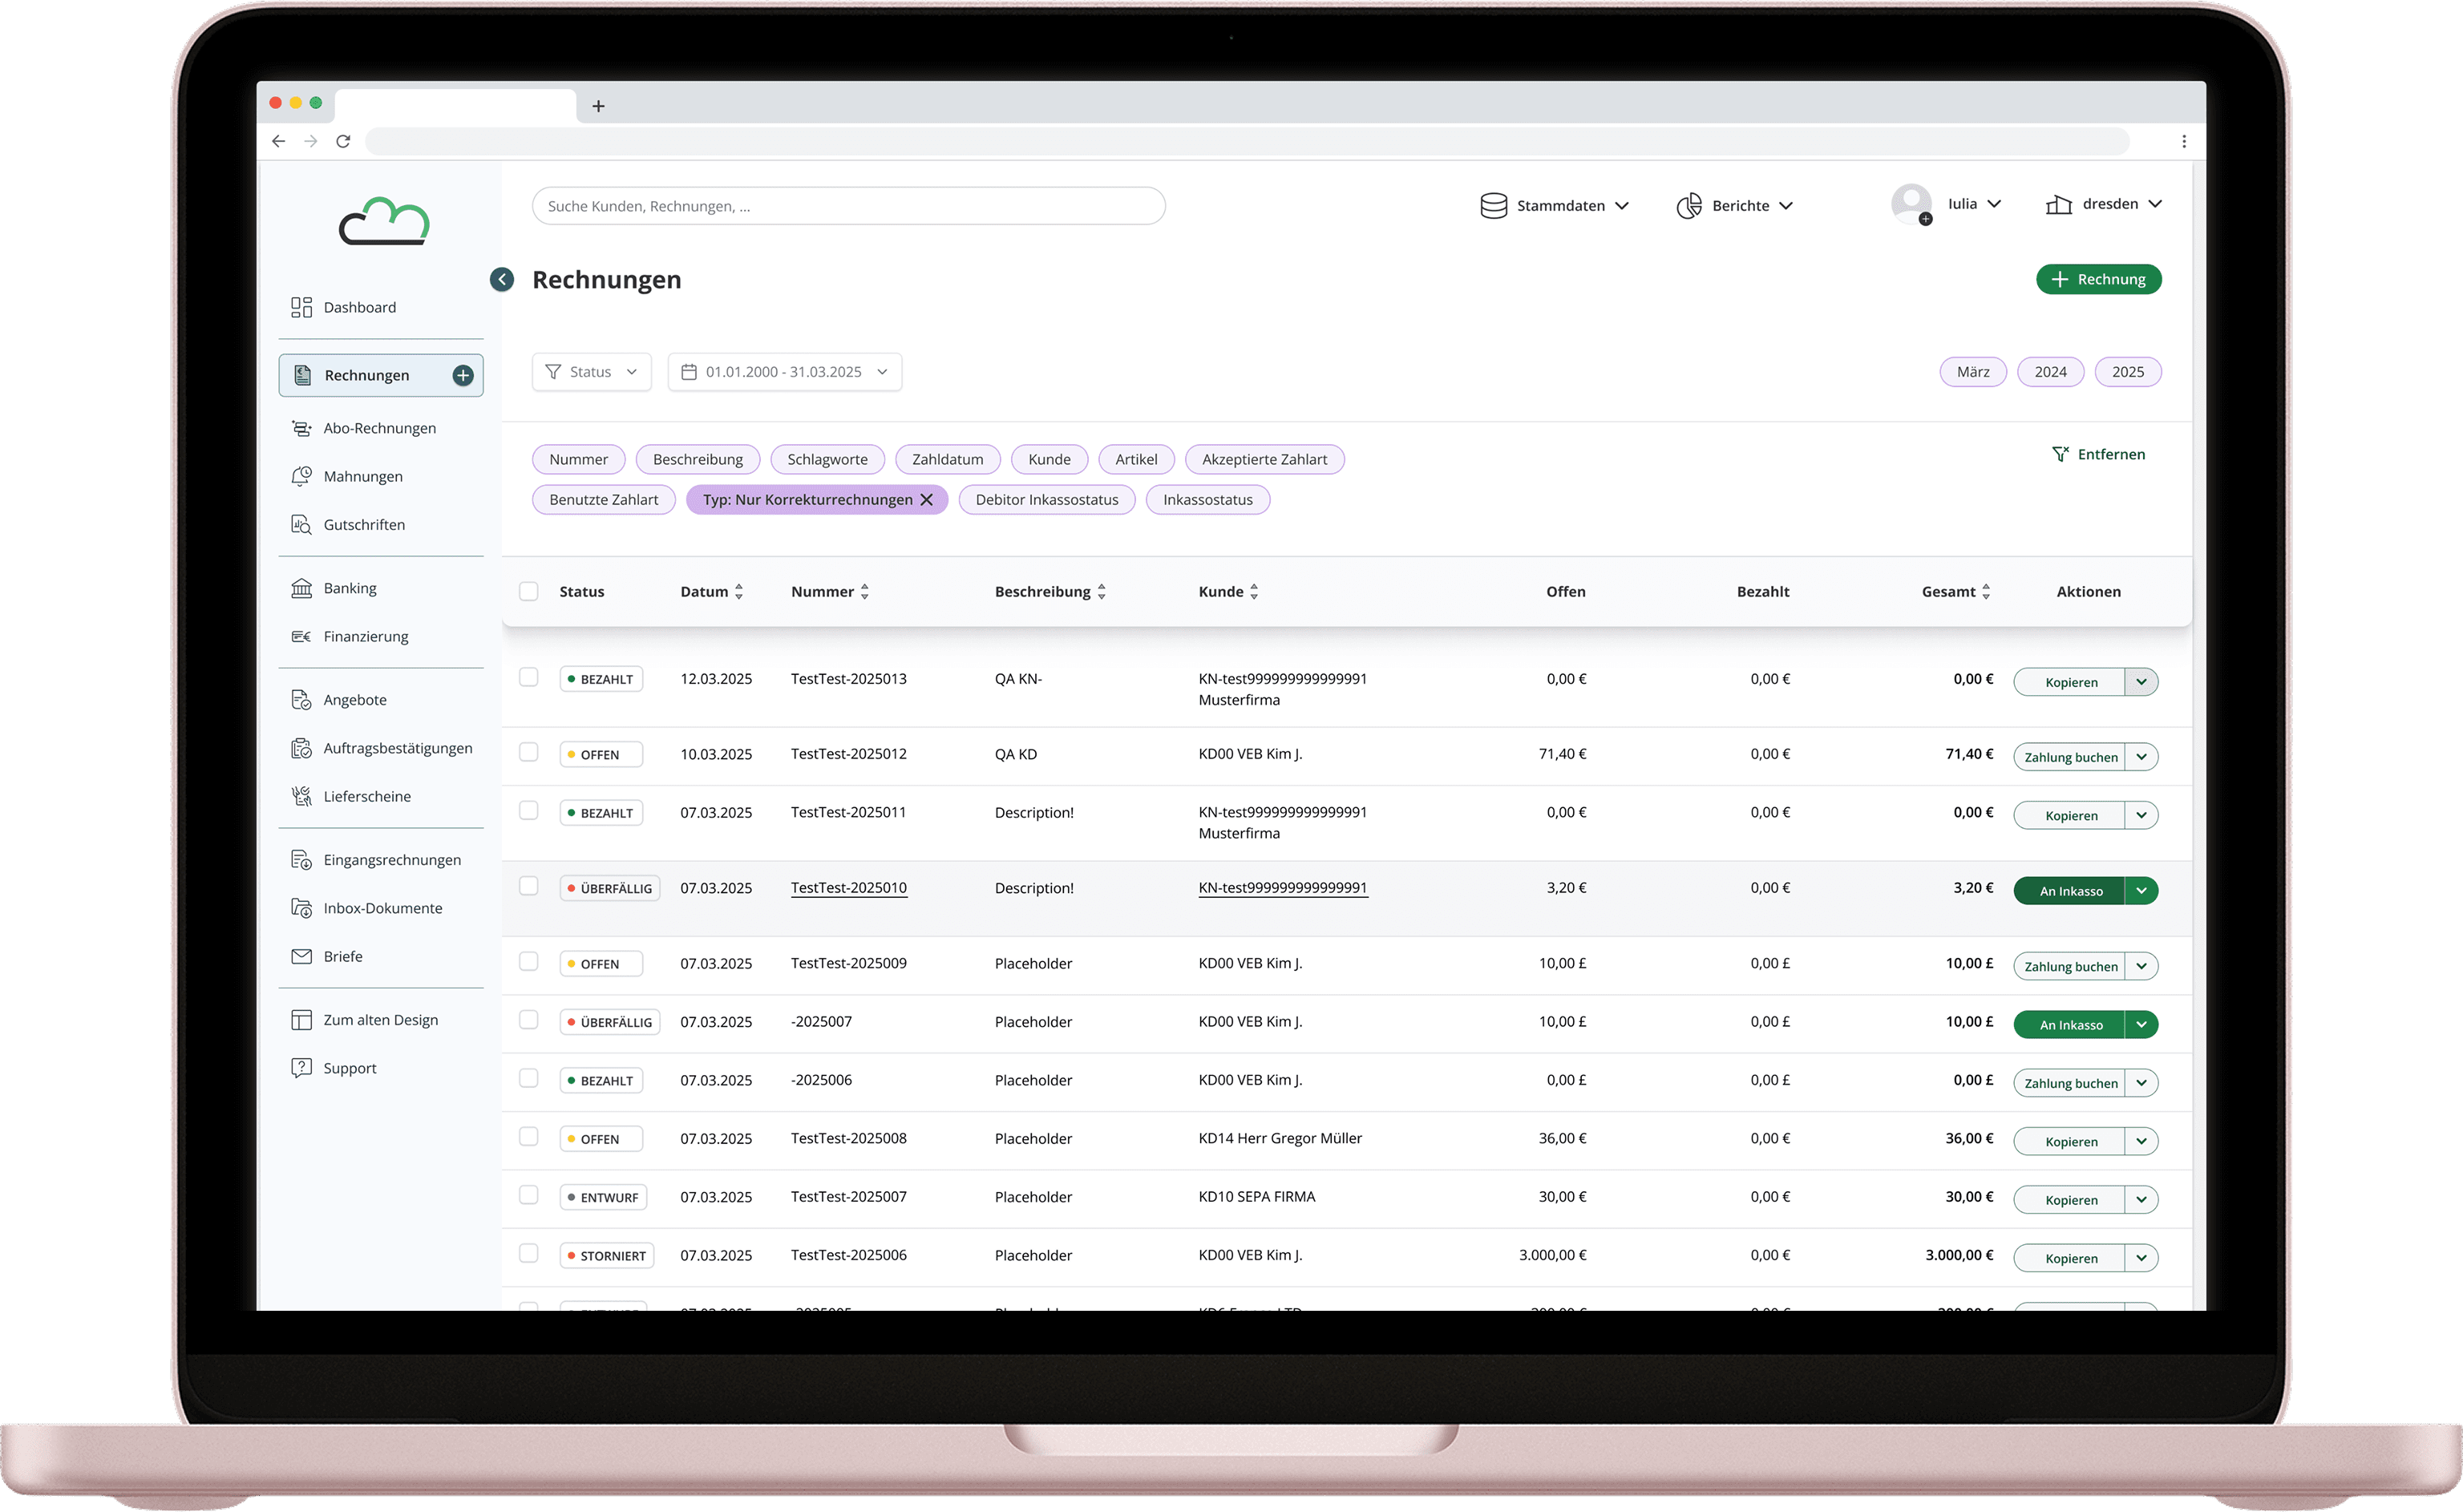Open a new browser tab with the plus
2463x1512 pixels.
598,106
